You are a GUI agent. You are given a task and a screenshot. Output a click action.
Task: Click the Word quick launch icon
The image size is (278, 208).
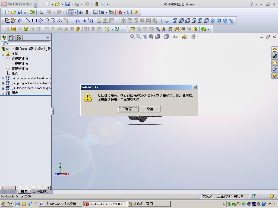click(x=18, y=204)
